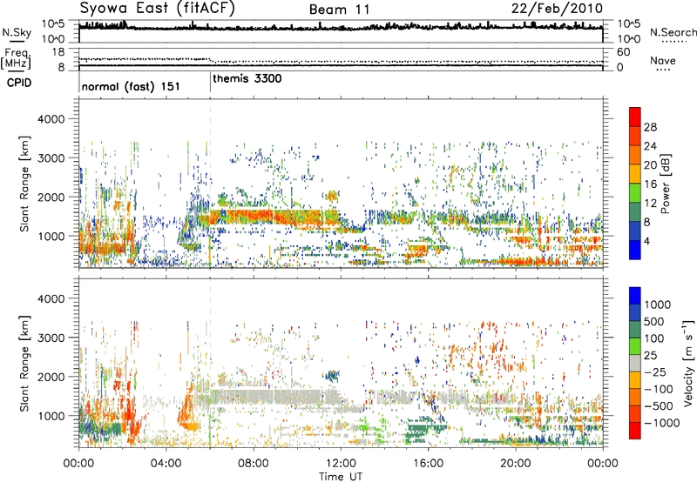Viewport: 697px width, 482px height.
Task: Click the strong orange power band near 08:00
Action: 254,217
